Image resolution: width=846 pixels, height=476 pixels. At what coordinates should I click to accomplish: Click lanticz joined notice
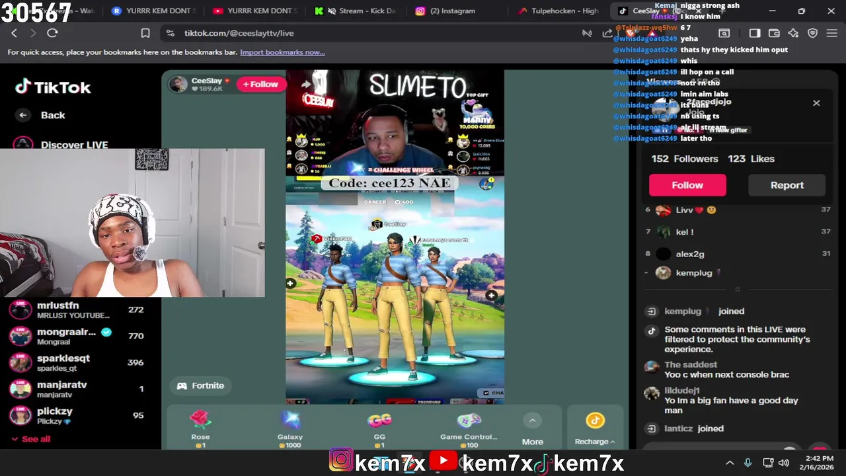tap(694, 428)
